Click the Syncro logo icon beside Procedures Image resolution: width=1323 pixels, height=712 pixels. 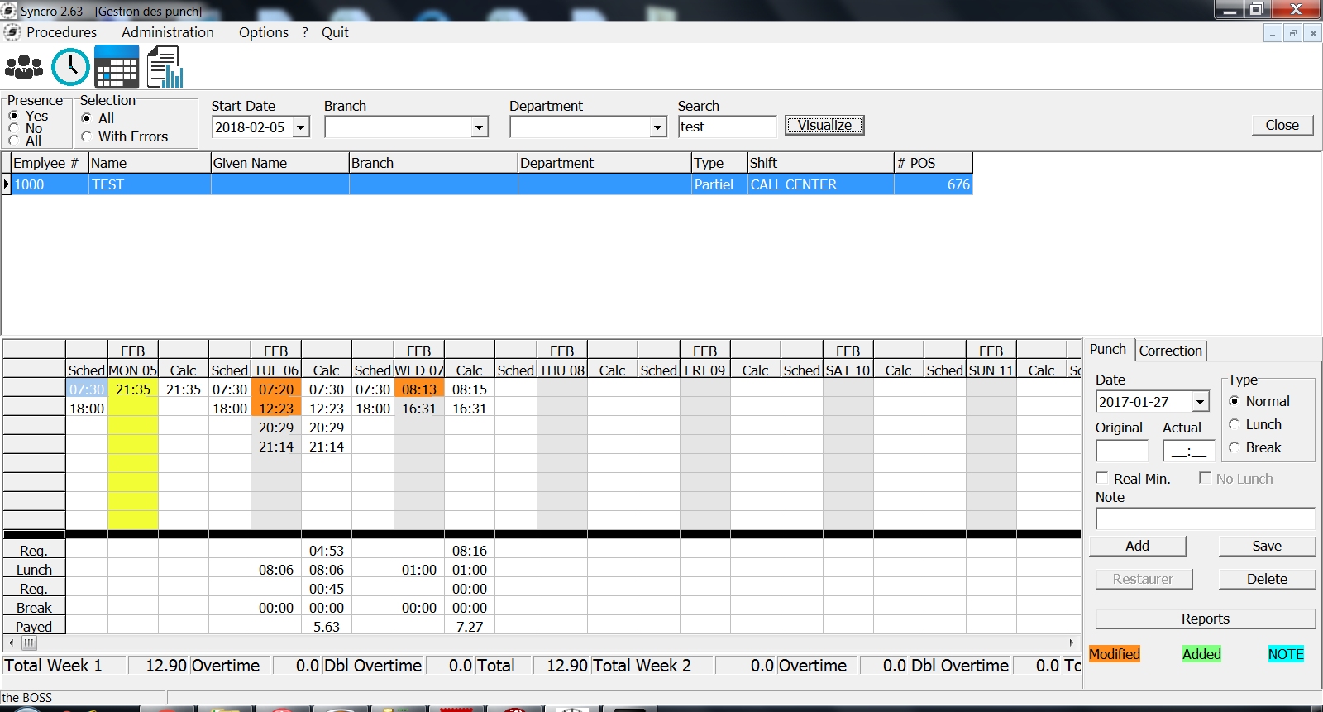[12, 32]
